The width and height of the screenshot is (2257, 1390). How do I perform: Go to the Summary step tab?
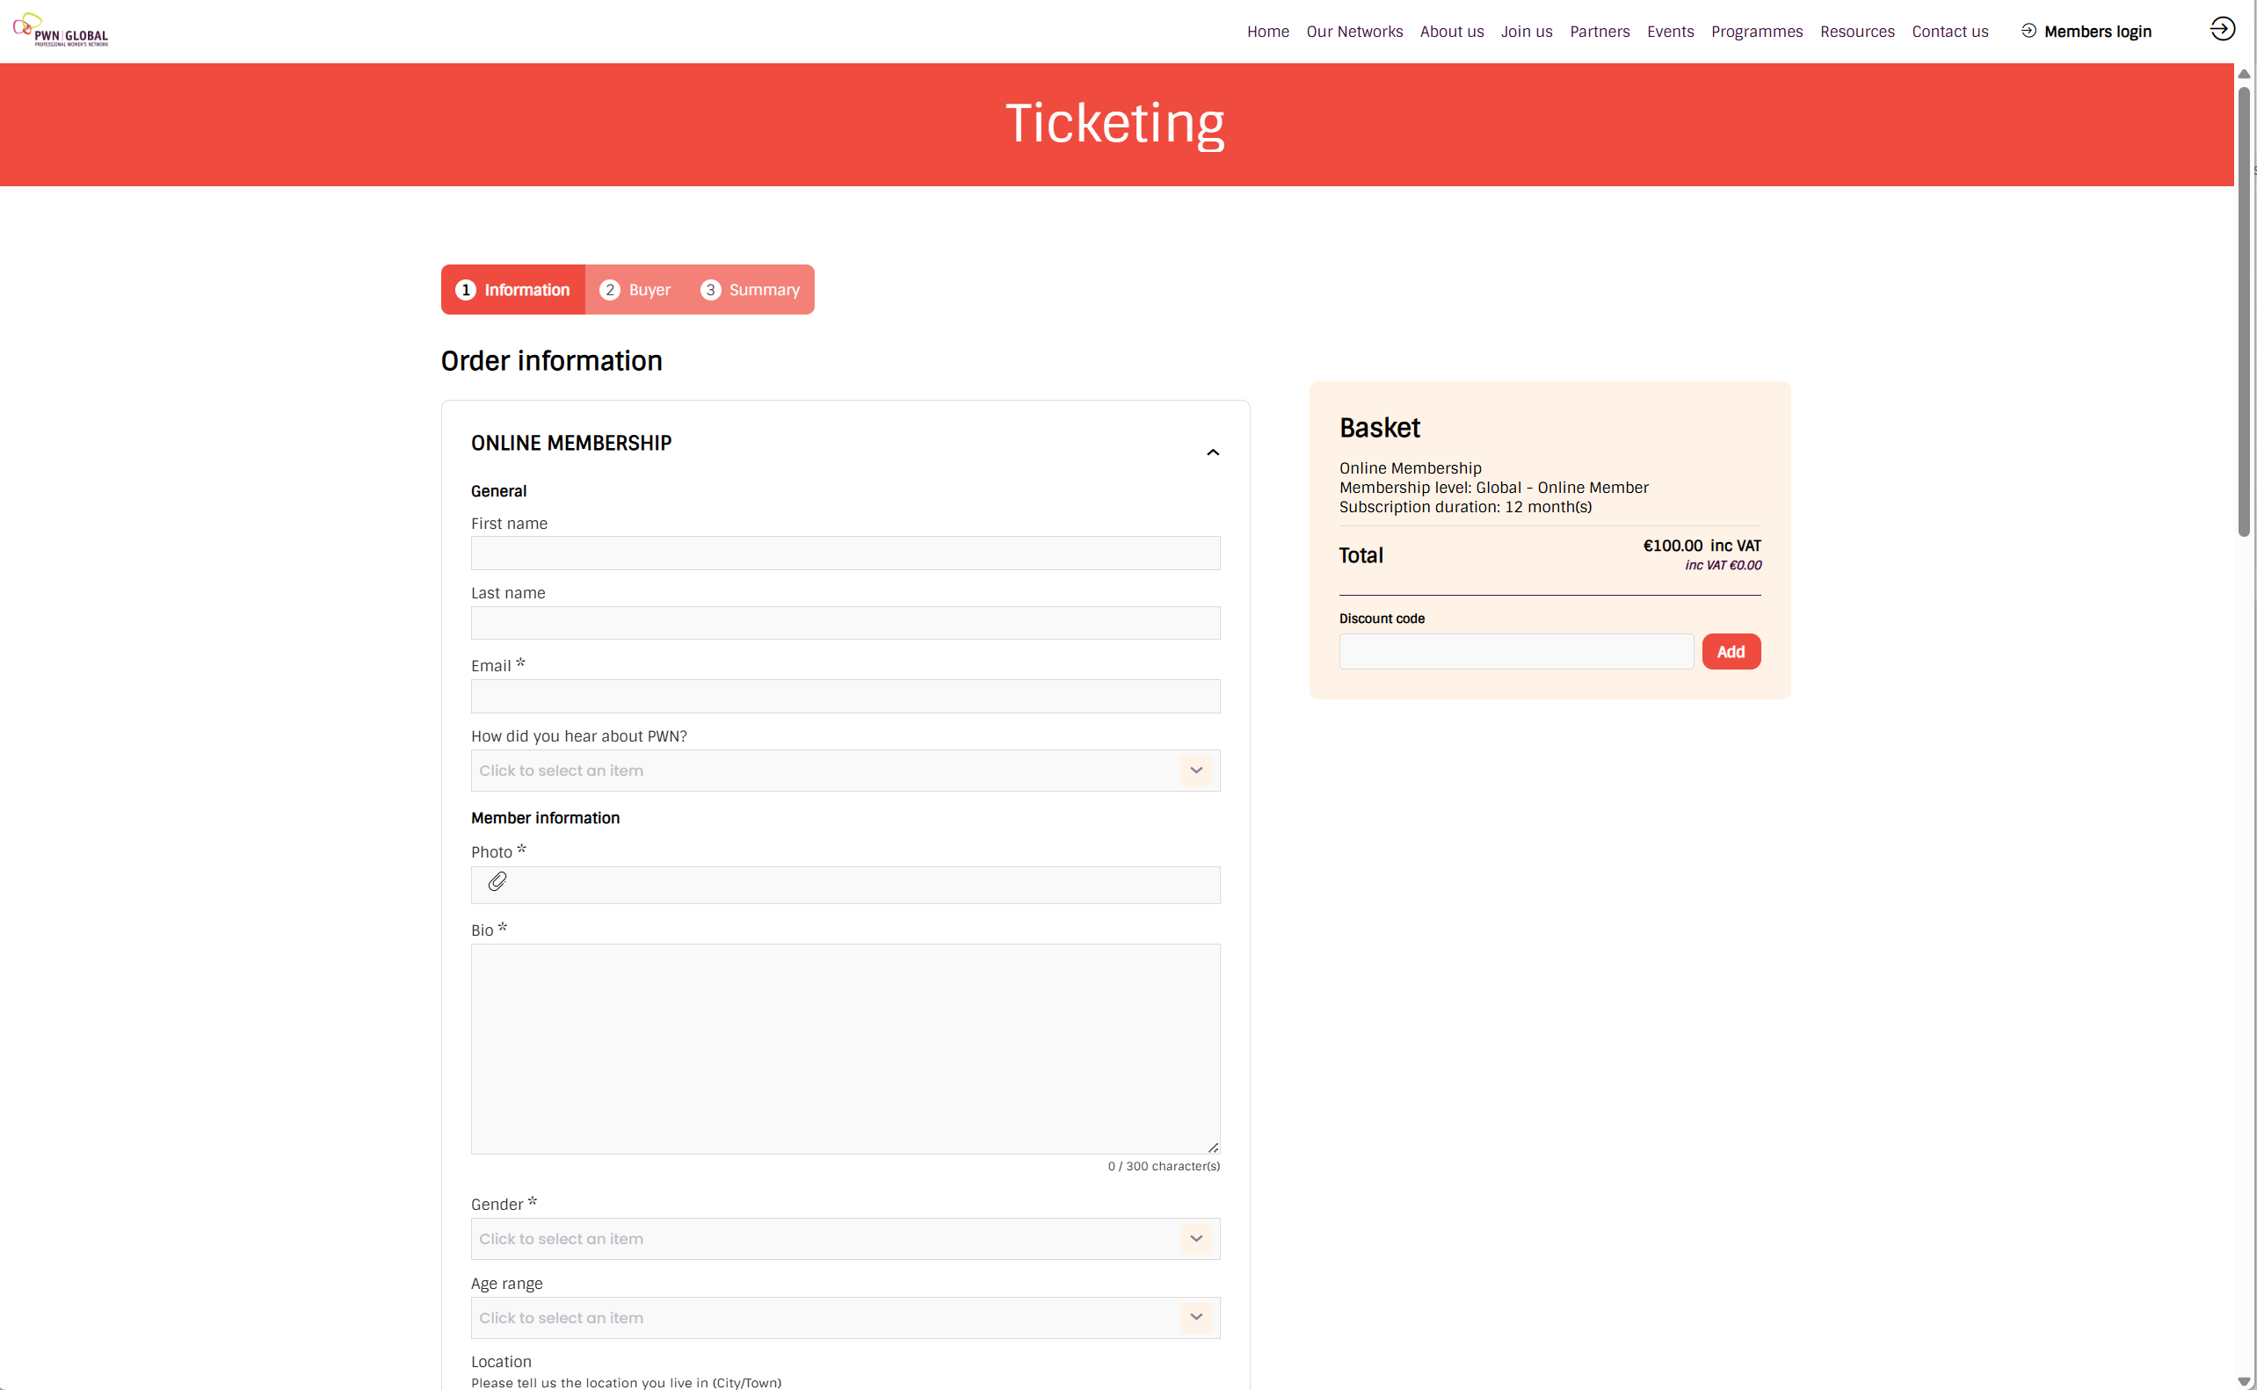tap(751, 290)
